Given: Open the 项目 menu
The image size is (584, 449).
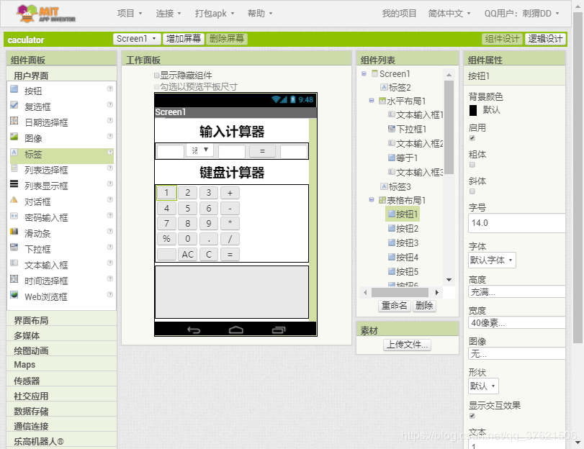Looking at the screenshot, I should (130, 13).
